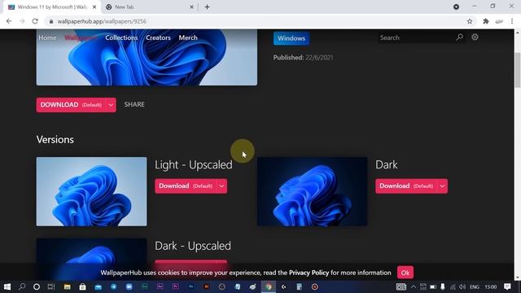Click the main DOWNLOAD (Default) button
The image size is (521, 293).
pyautogui.click(x=71, y=105)
